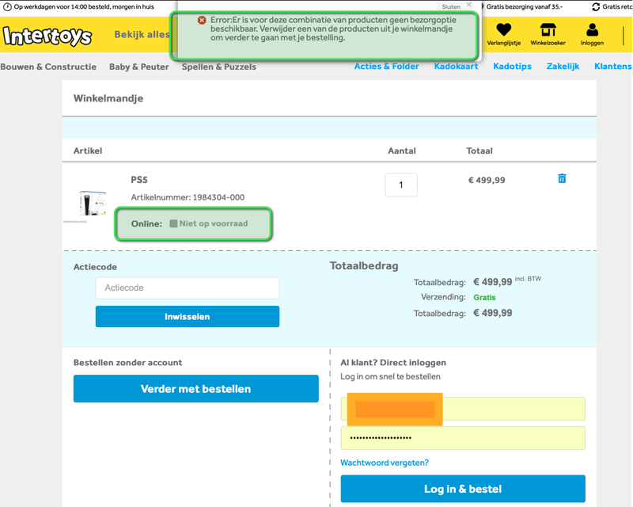This screenshot has height=507, width=633.
Task: Click PS5 product thumbnail
Action: 93,204
